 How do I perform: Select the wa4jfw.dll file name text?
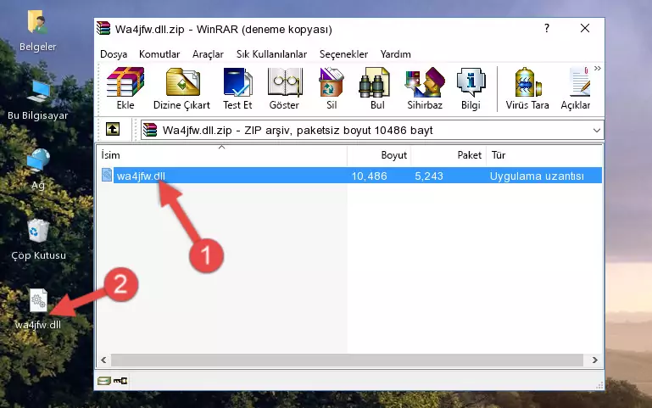click(141, 176)
